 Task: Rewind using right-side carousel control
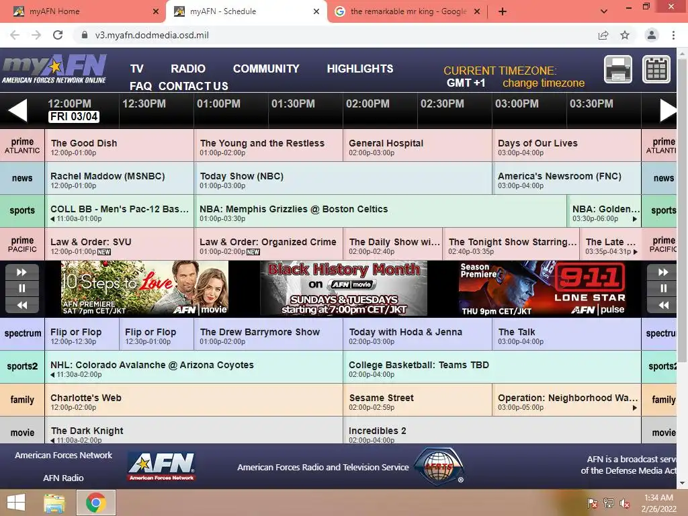(x=663, y=305)
